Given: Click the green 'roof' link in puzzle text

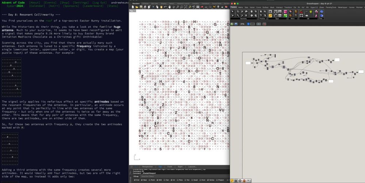Looking at the screenshot, I should point(49,20).
